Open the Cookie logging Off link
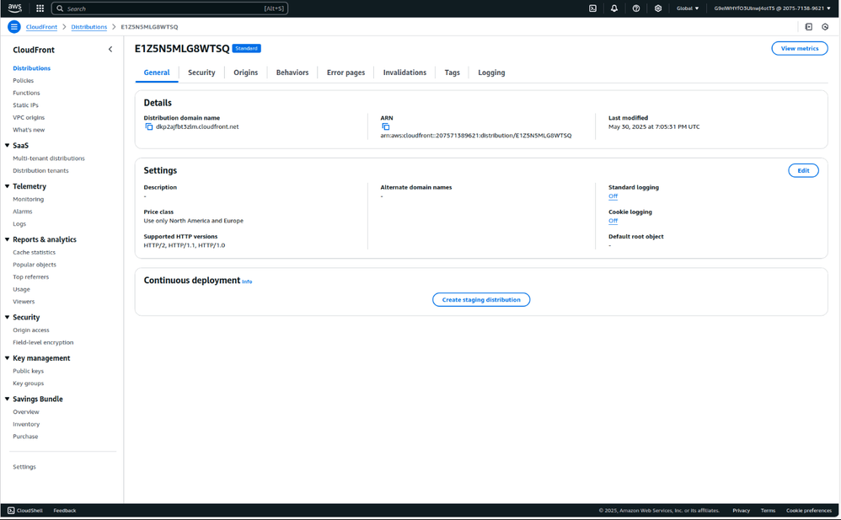841x520 pixels. click(613, 221)
